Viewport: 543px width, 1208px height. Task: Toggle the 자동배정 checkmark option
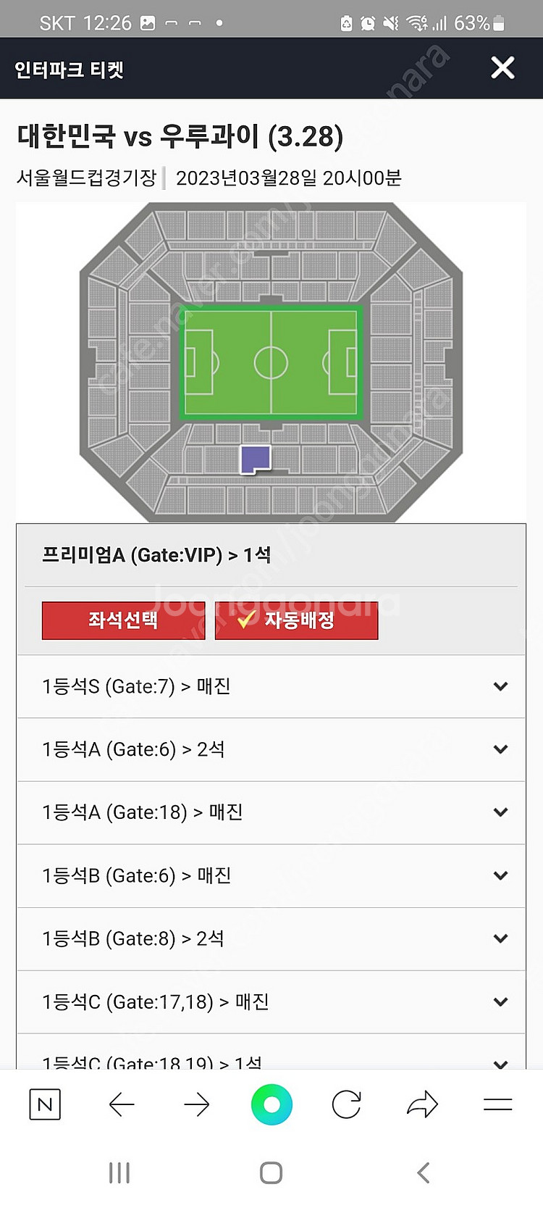tap(296, 620)
